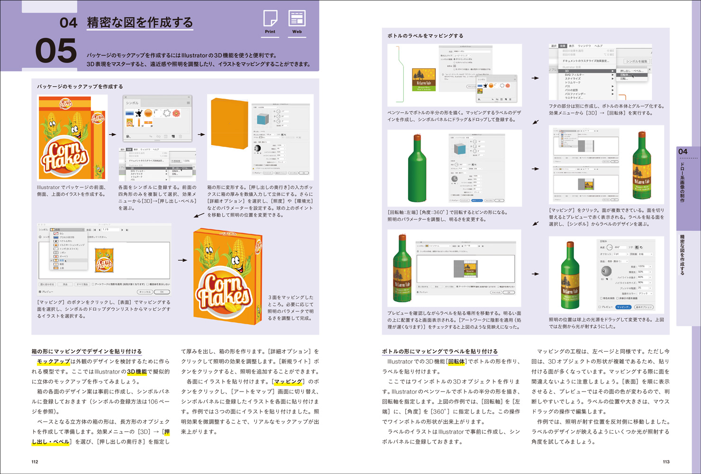This screenshot has height=474, width=701.
Task: Choose 押し出し・ベベル in the box 3D submenu
Action: pos(180,168)
